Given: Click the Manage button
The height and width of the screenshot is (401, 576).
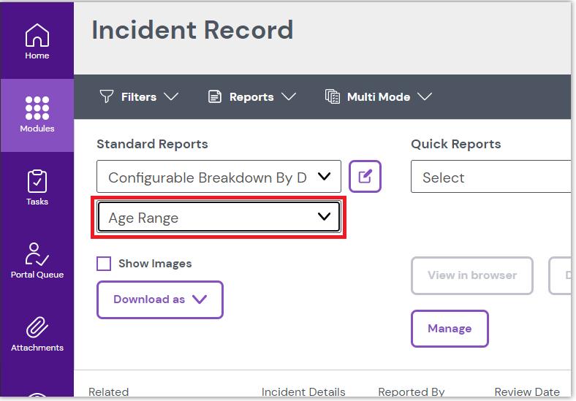Looking at the screenshot, I should (x=449, y=329).
